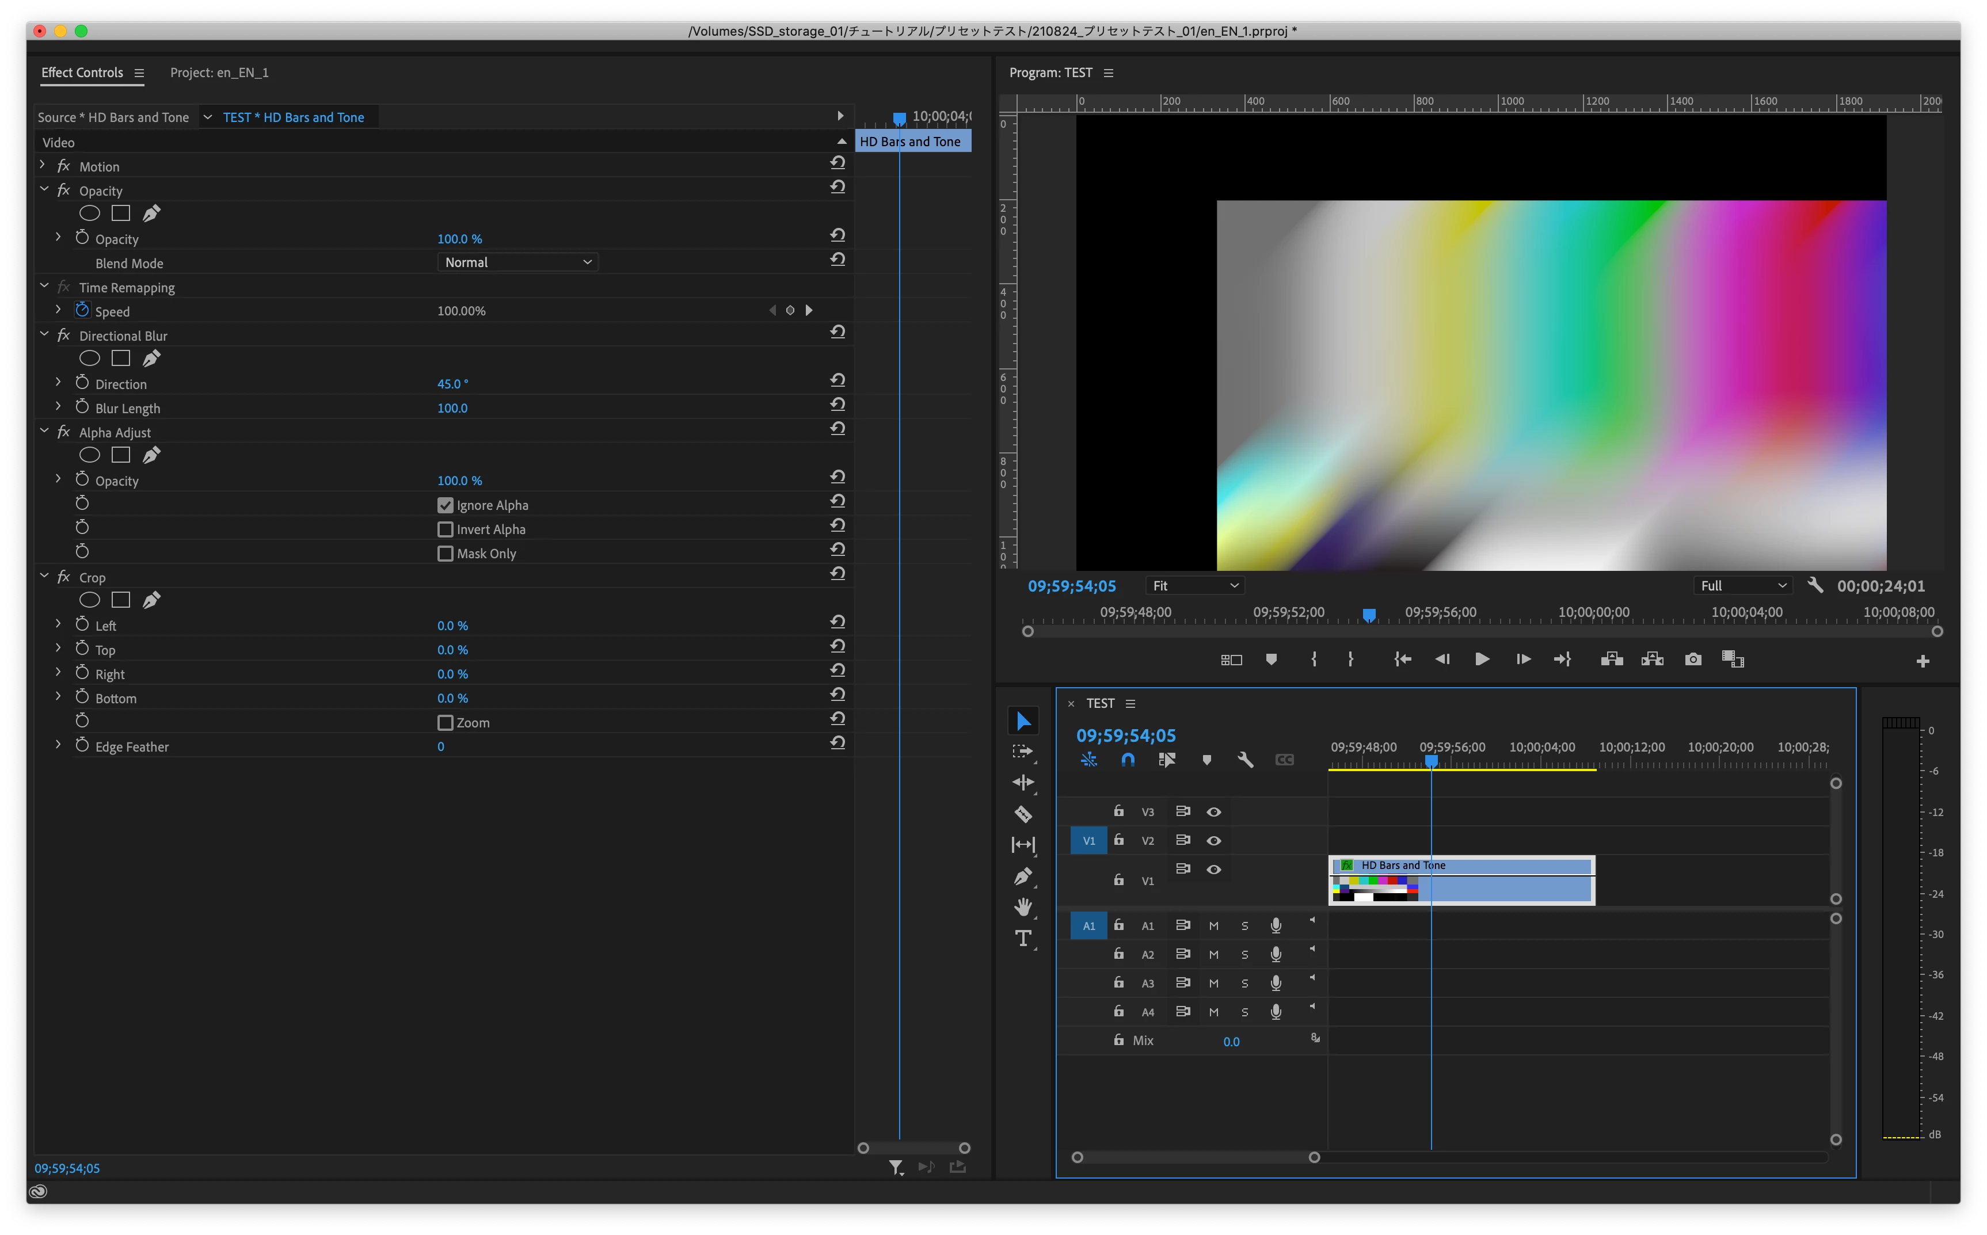Expand the Motion effect properties
This screenshot has width=1987, height=1235.
click(x=43, y=166)
